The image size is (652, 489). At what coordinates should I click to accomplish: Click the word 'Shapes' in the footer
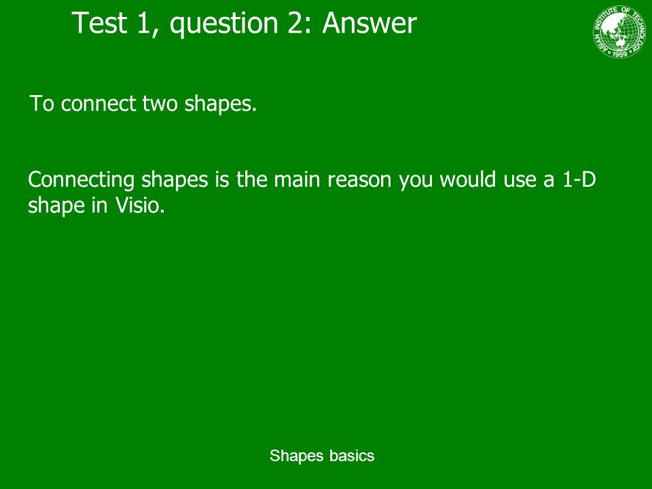pos(297,456)
